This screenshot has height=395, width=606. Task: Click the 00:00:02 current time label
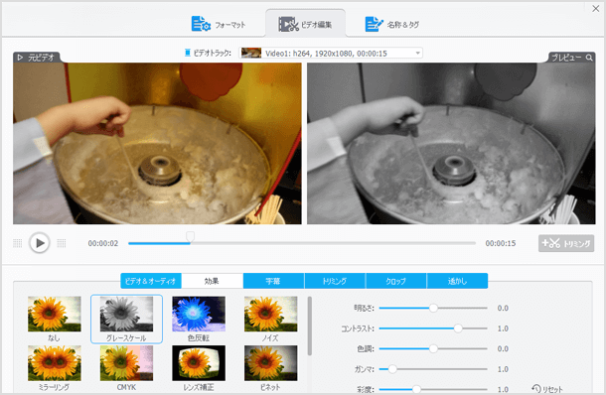pos(102,243)
